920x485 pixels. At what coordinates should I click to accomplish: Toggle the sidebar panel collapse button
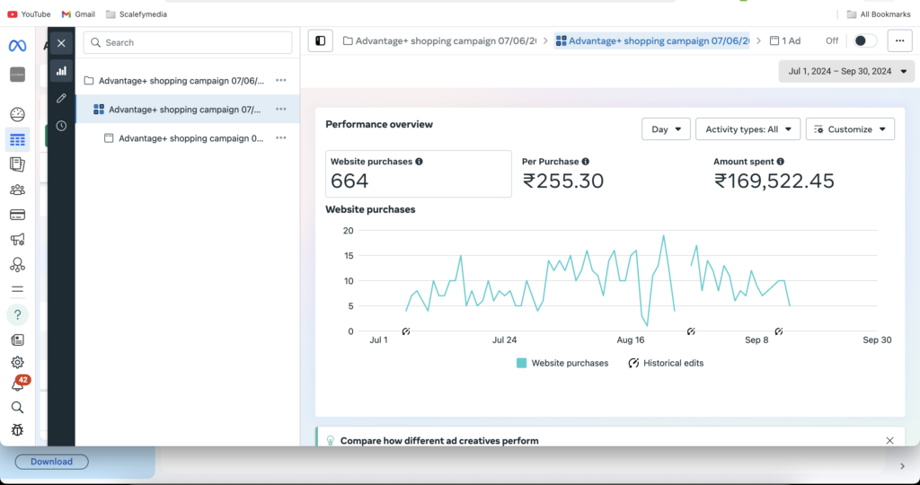tap(321, 41)
